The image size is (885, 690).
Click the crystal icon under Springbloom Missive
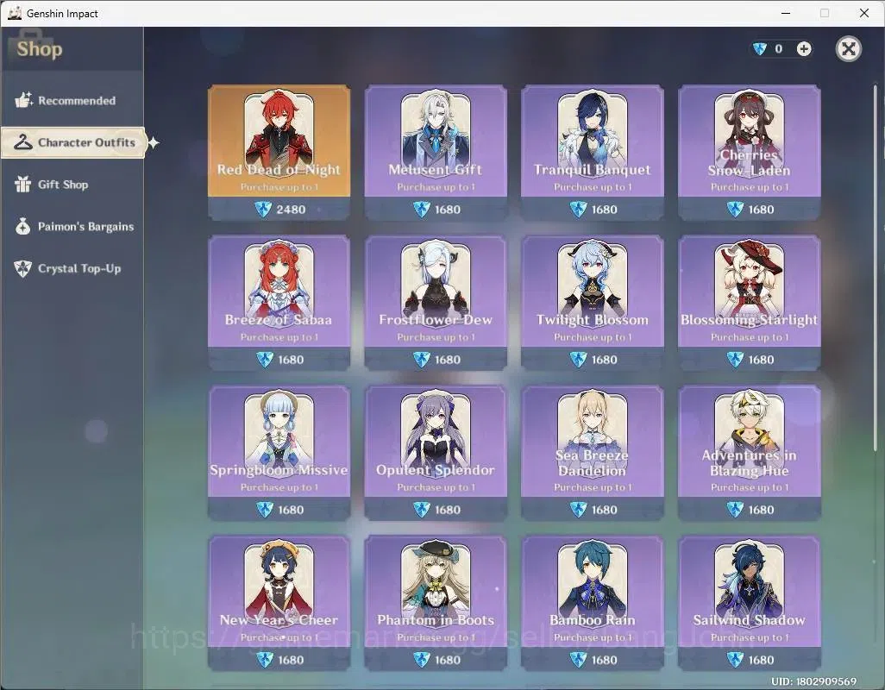click(265, 510)
